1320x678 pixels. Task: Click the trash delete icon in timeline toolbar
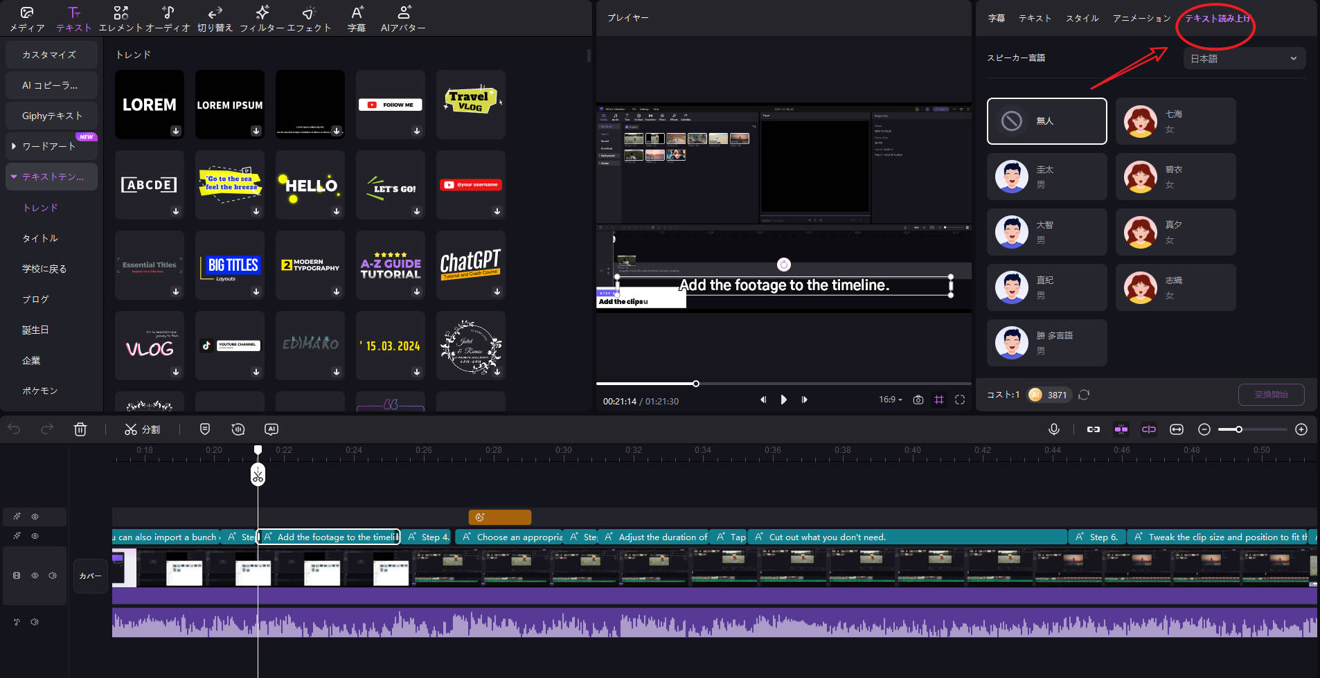click(80, 429)
